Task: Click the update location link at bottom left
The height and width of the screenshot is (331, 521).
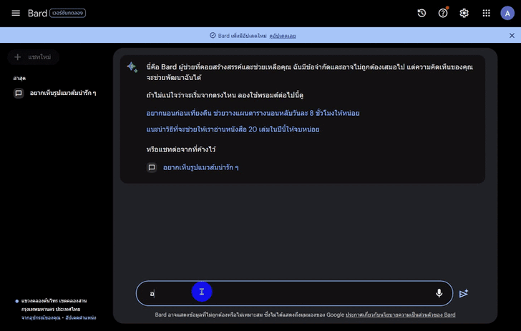Action: click(x=81, y=317)
